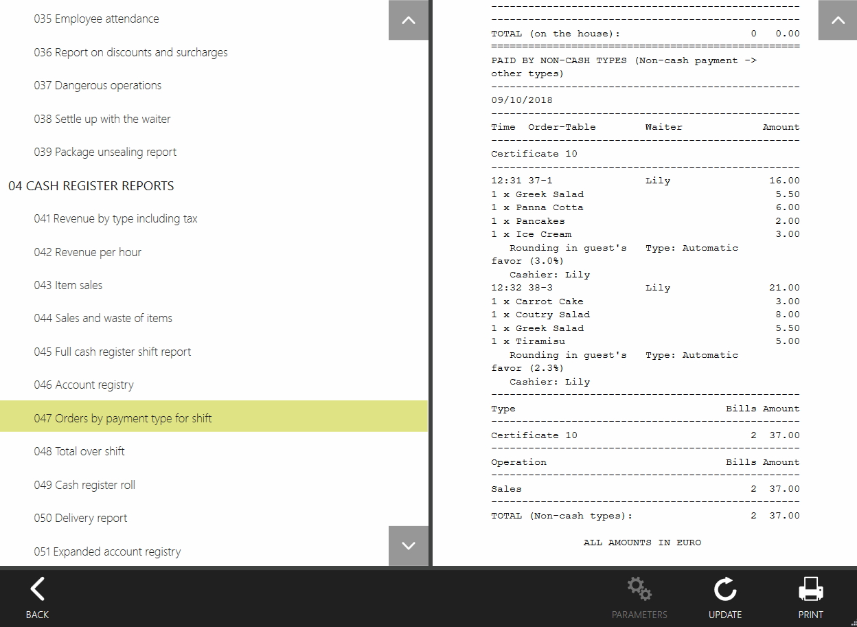
Task: Open 039 Package unsealing report
Action: (x=105, y=152)
